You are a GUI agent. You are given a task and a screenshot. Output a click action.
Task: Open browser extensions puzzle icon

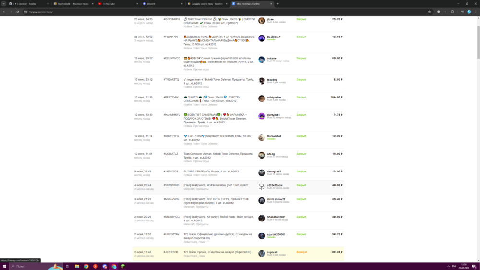(x=452, y=12)
